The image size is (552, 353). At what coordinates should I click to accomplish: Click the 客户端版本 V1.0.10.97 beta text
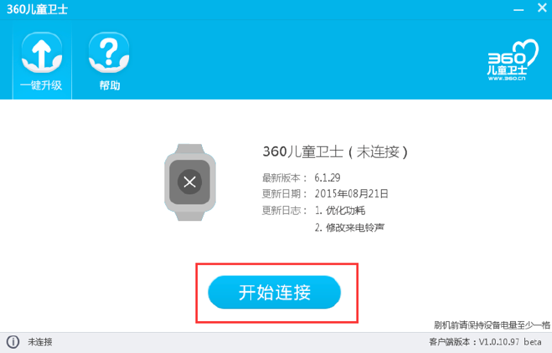pyautogui.click(x=485, y=342)
